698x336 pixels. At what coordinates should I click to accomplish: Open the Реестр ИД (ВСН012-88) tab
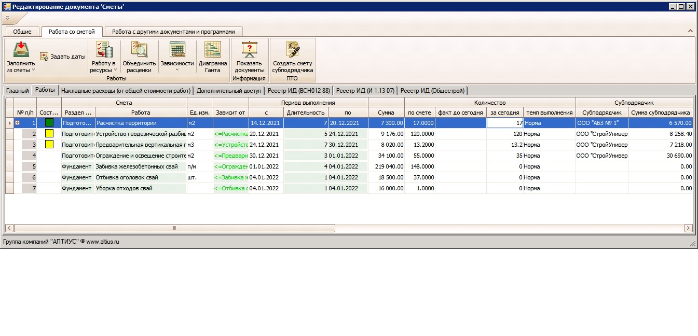pyautogui.click(x=298, y=91)
